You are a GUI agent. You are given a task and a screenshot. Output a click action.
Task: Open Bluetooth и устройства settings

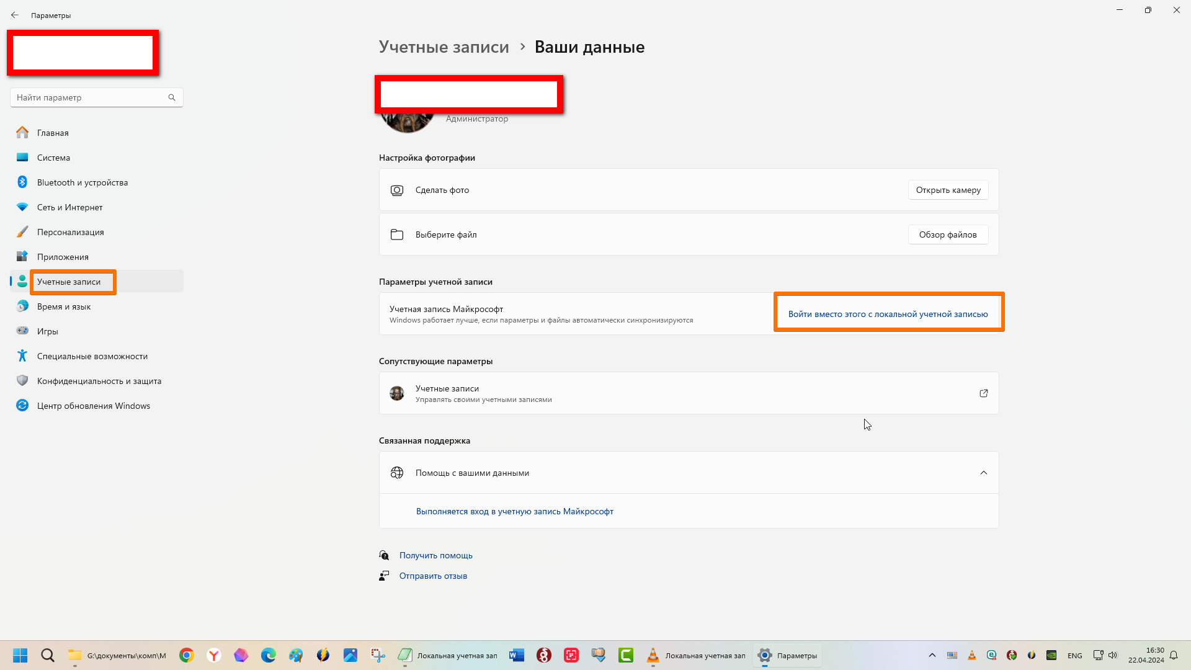[x=82, y=182]
